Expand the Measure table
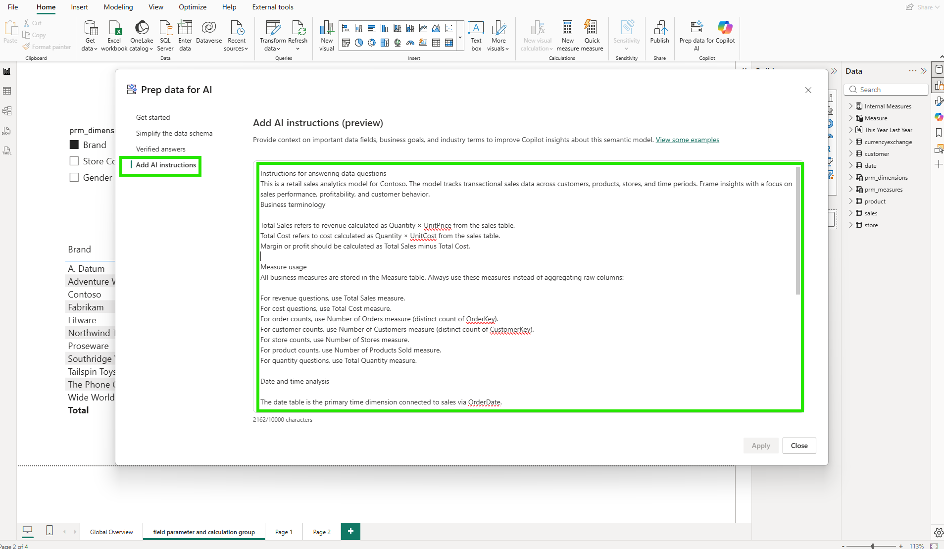944x549 pixels. (x=851, y=118)
